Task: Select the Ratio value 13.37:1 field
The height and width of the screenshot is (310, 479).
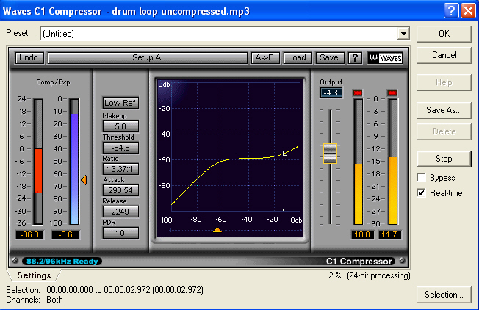Action: [120, 169]
